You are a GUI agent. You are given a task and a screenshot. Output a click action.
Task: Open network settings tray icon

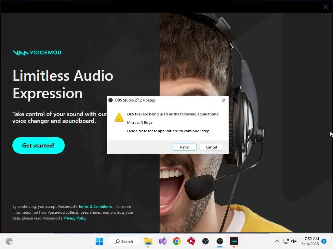click(x=286, y=241)
